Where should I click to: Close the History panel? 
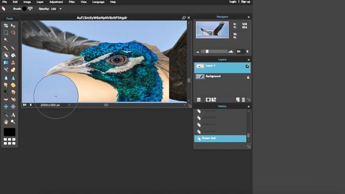coord(249,107)
